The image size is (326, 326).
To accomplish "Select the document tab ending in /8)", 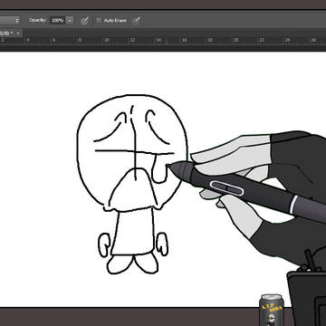I will click(x=11, y=33).
